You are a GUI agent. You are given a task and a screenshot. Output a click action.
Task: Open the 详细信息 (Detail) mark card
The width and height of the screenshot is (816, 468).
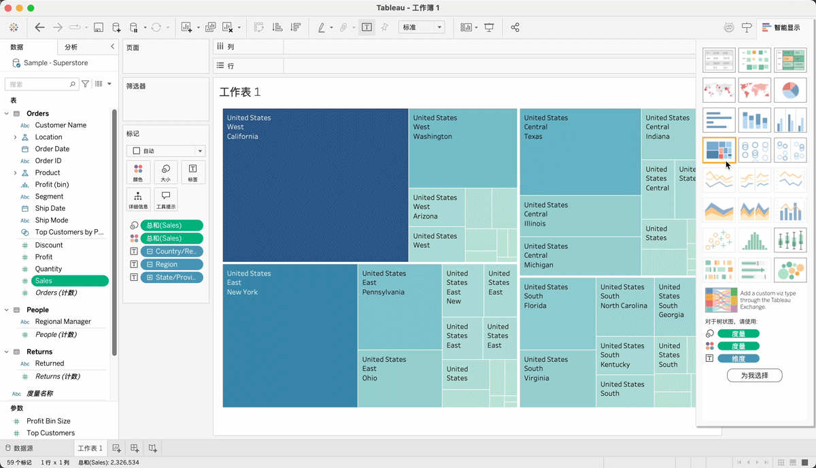137,199
